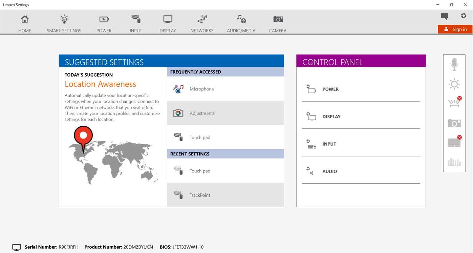The width and height of the screenshot is (473, 253).
Task: Open POWER in Control Panel
Action: pos(361,89)
